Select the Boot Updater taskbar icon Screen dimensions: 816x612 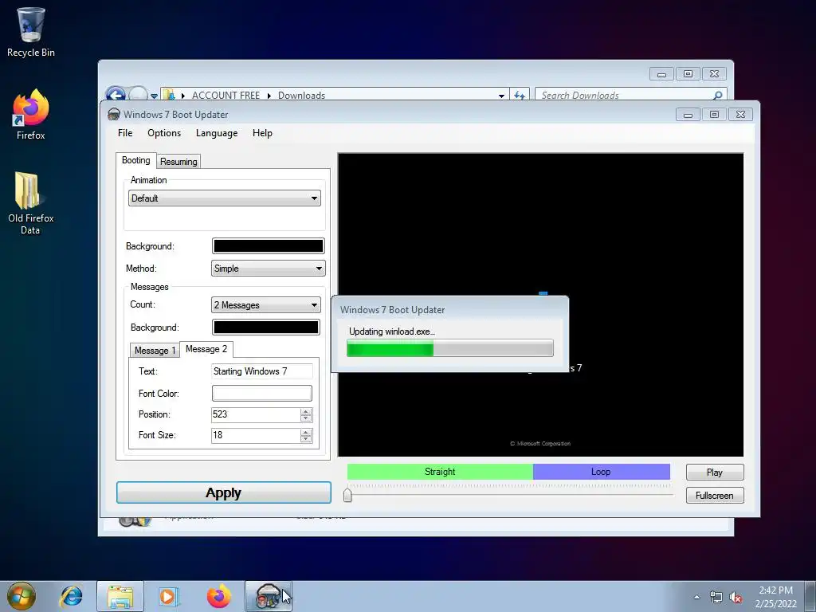(x=269, y=596)
